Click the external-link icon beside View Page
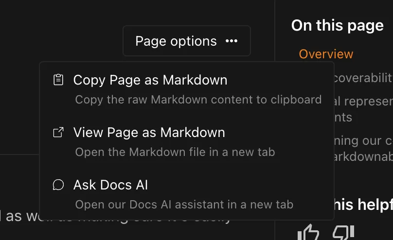Image resolution: width=393 pixels, height=240 pixels. (x=58, y=133)
